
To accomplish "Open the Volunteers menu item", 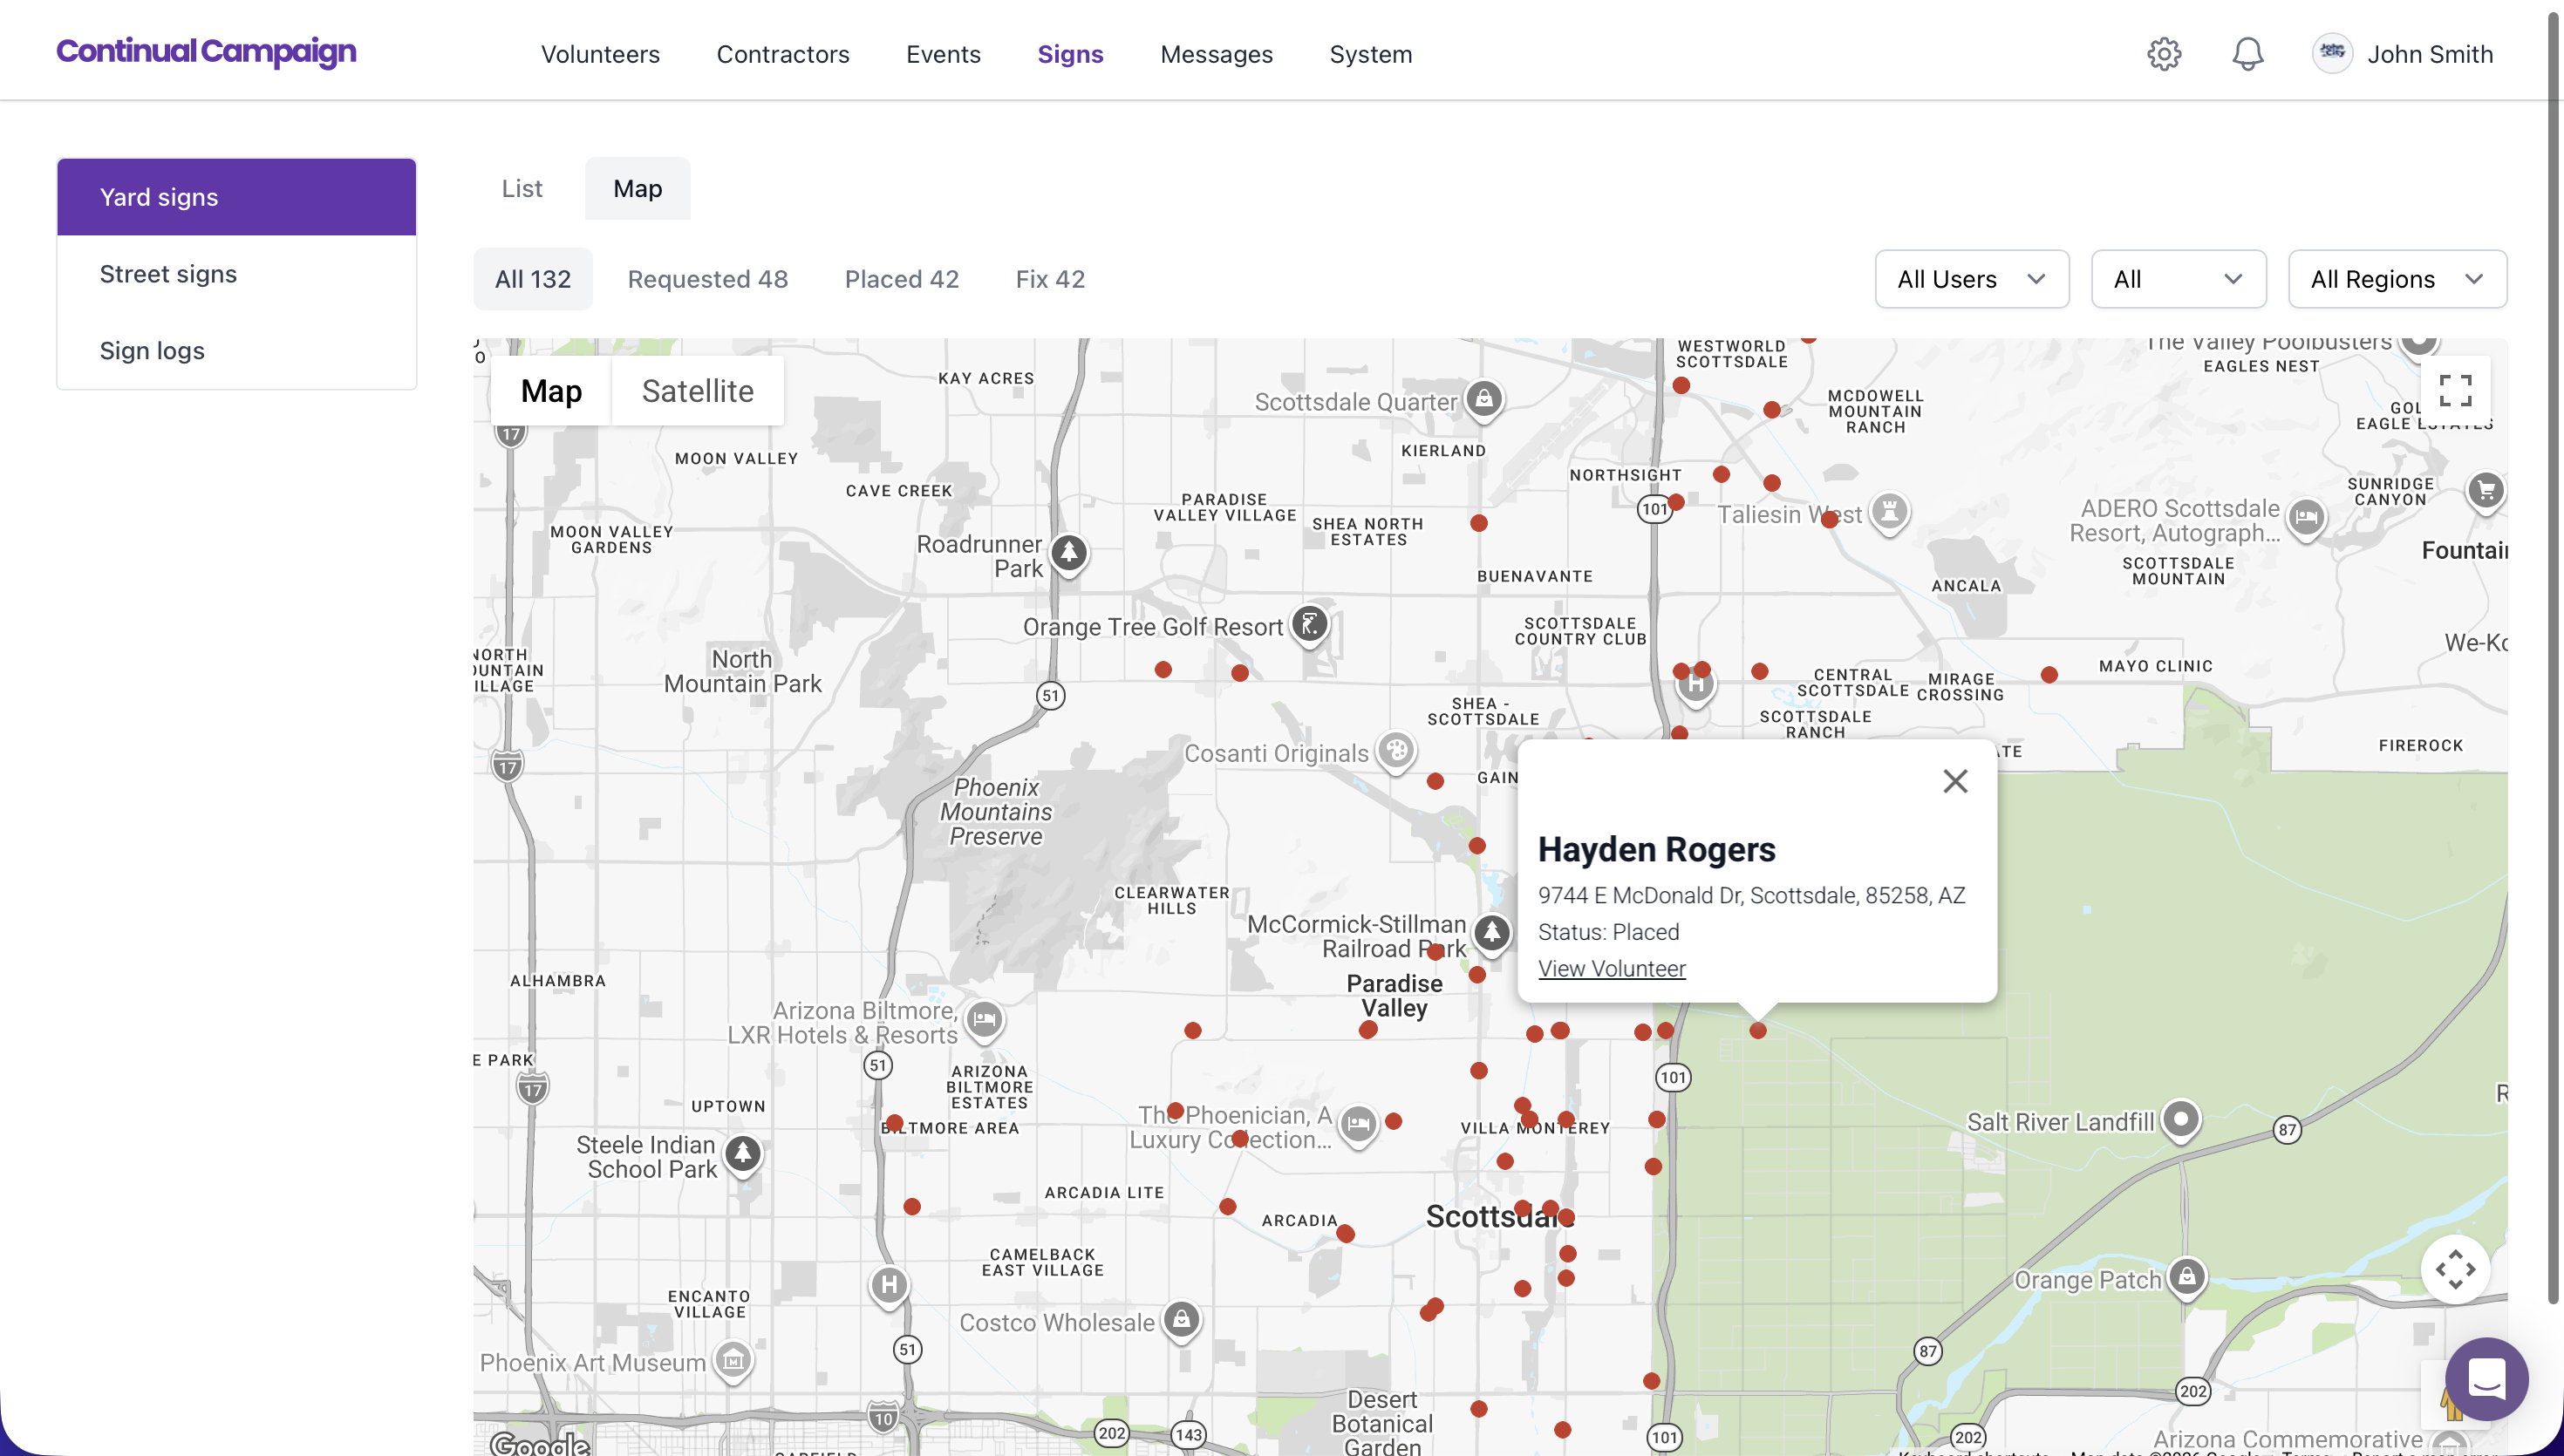I will [x=600, y=55].
